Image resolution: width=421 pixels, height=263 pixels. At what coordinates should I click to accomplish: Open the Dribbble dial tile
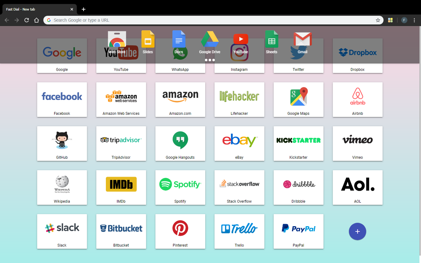pyautogui.click(x=298, y=187)
